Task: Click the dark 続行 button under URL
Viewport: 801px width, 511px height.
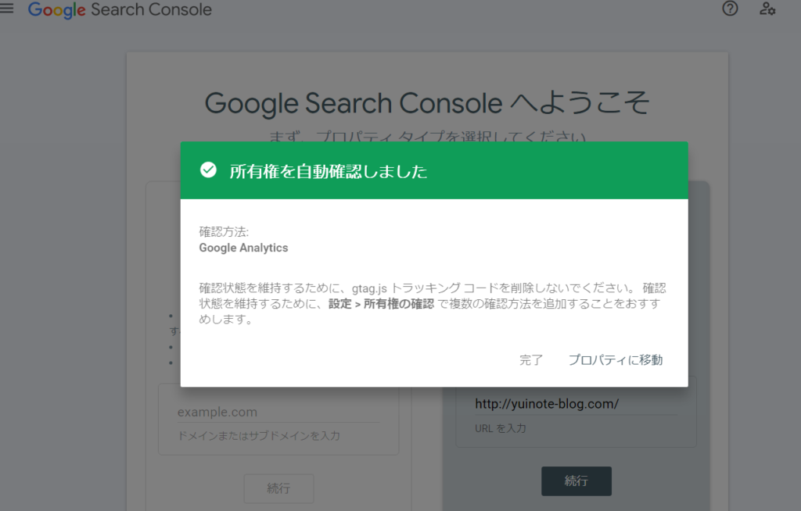Action: [x=577, y=481]
